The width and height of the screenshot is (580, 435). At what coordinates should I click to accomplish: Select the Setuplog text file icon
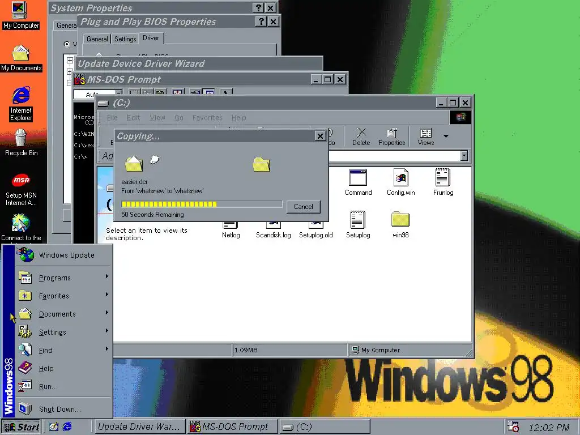(358, 225)
